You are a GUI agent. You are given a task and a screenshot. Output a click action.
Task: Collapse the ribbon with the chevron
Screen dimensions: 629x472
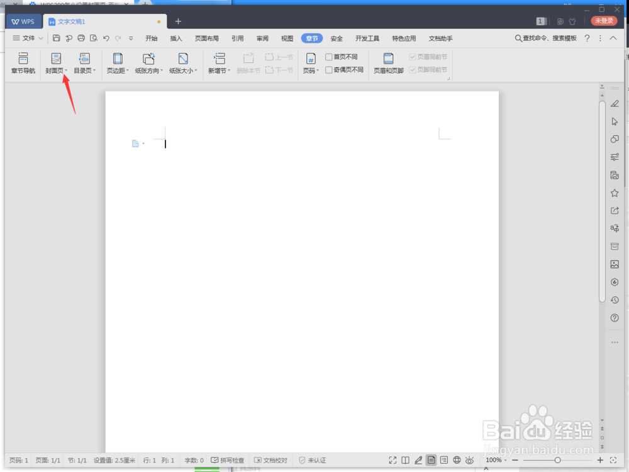click(x=613, y=38)
